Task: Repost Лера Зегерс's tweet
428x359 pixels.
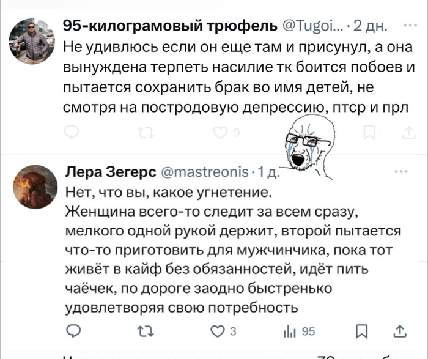Action: point(142,331)
